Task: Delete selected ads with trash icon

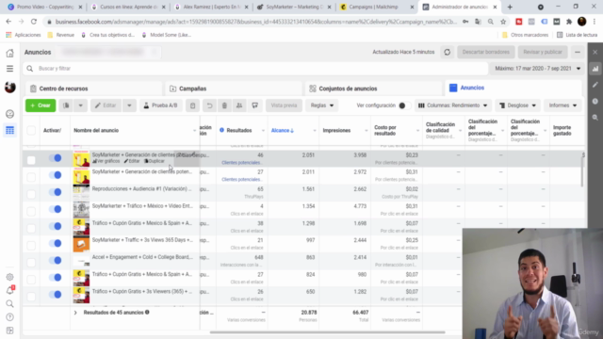Action: point(224,105)
